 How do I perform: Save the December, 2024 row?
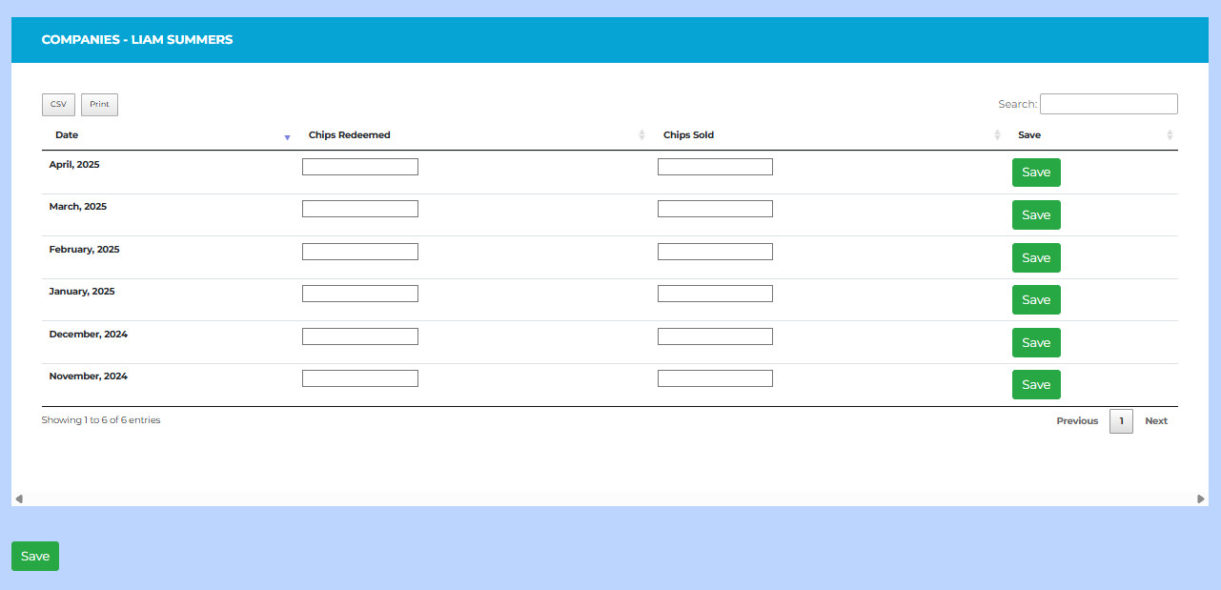coord(1035,342)
